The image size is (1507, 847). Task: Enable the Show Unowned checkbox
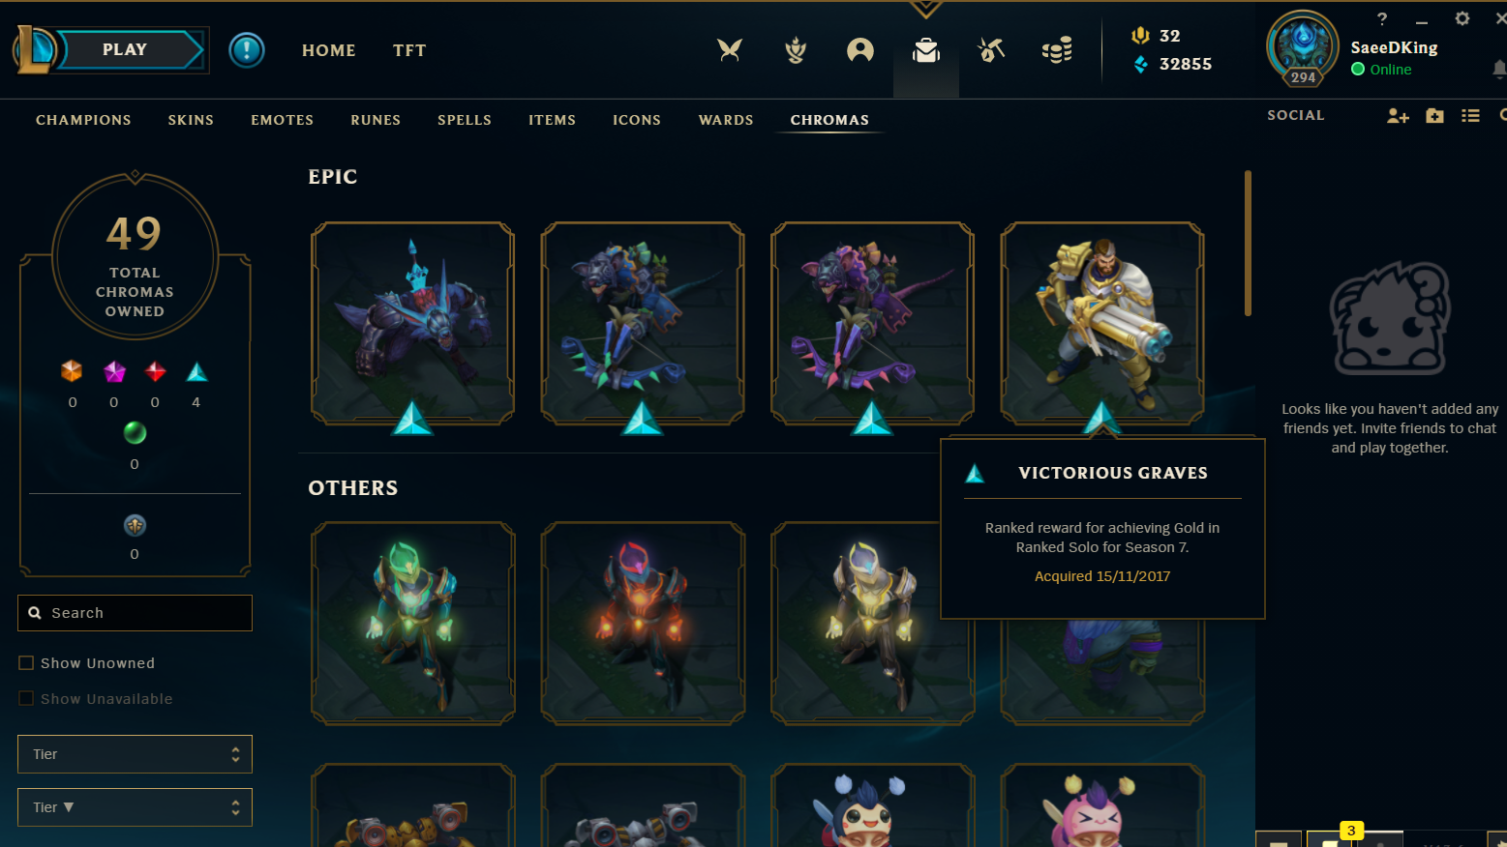[26, 663]
